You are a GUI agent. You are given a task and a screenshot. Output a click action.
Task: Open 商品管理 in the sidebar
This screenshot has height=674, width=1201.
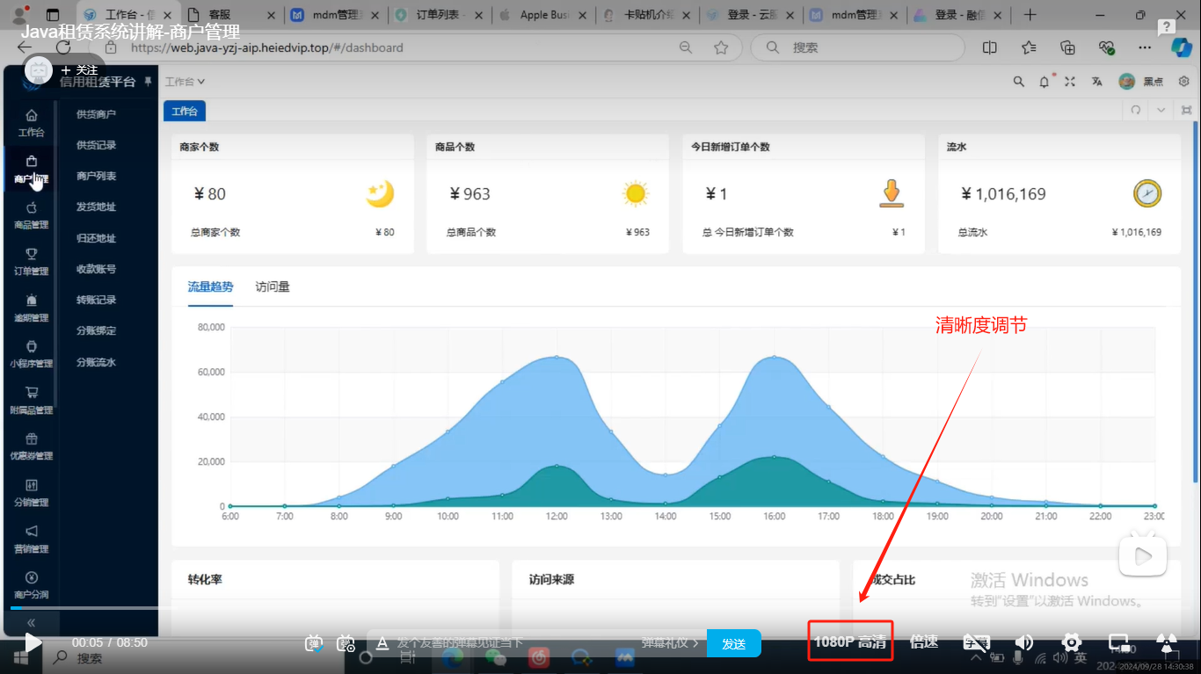pos(31,216)
